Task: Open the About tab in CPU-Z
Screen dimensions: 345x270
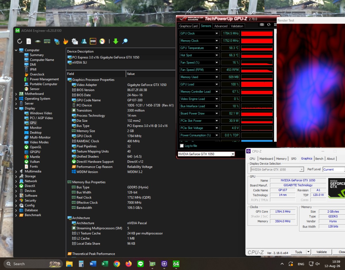Action: [331, 159]
